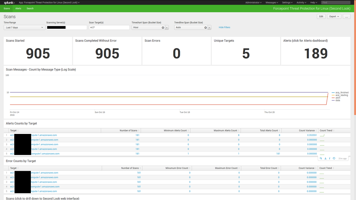Viewport: 356px width, 200px height.
Task: Expand the Timechart Span bucket size dropdown
Action: [x=167, y=27]
